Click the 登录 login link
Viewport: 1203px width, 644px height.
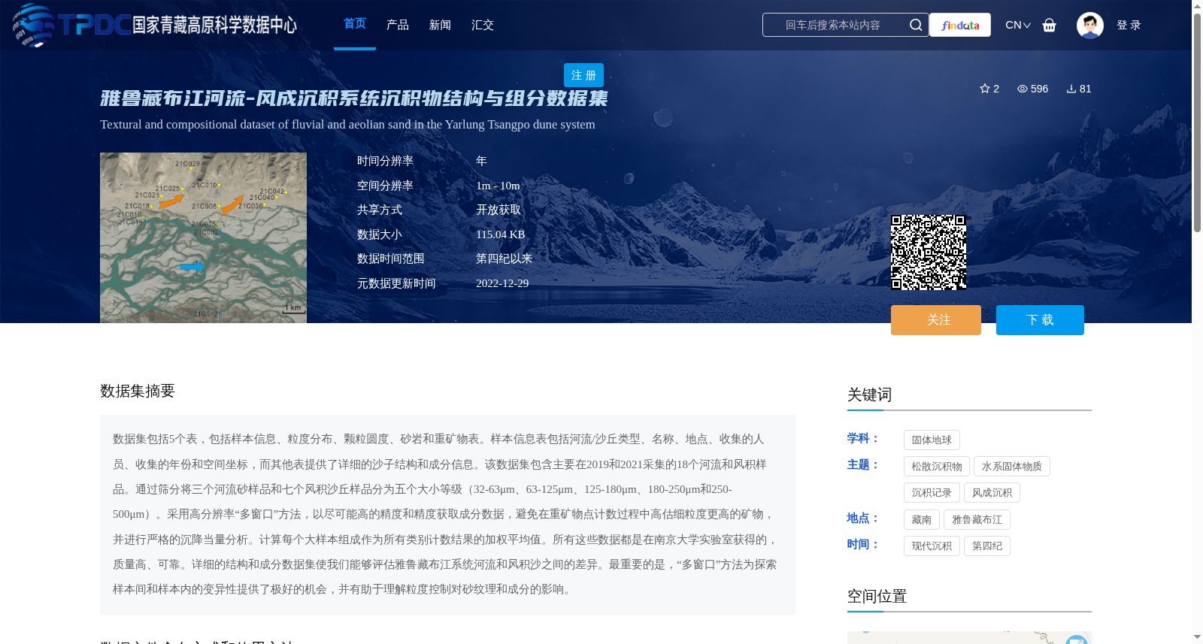1129,25
